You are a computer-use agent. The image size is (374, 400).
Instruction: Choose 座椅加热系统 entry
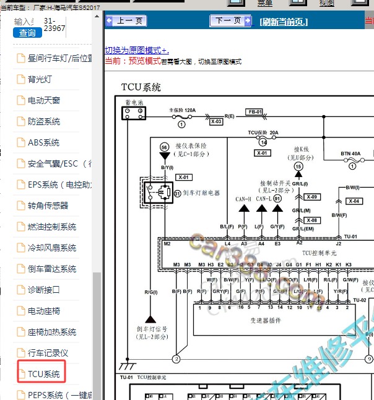click(x=52, y=332)
